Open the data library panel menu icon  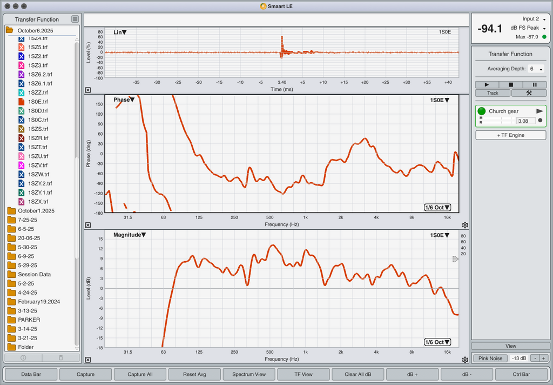point(75,19)
